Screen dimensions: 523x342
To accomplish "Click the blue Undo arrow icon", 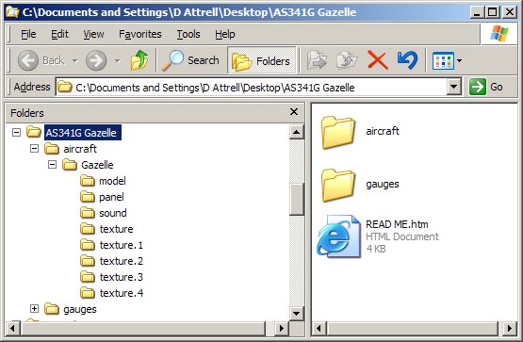I will [408, 60].
